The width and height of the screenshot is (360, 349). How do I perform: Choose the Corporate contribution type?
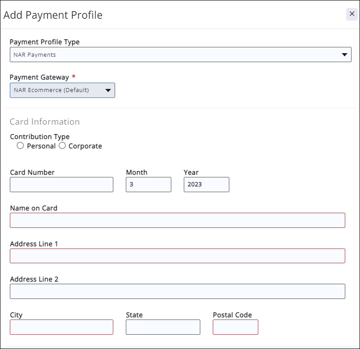[62, 146]
